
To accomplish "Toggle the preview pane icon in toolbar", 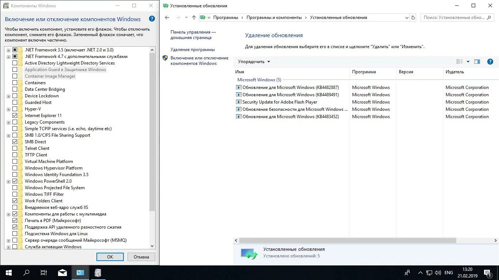I will (x=477, y=62).
